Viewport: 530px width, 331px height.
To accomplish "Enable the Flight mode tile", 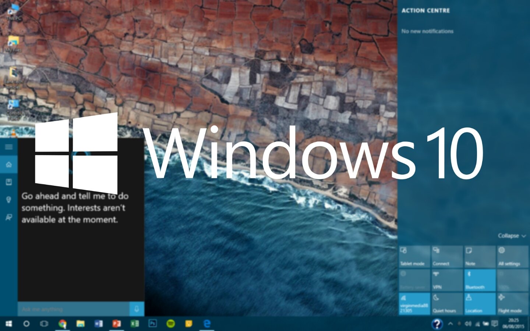I will pos(513,303).
